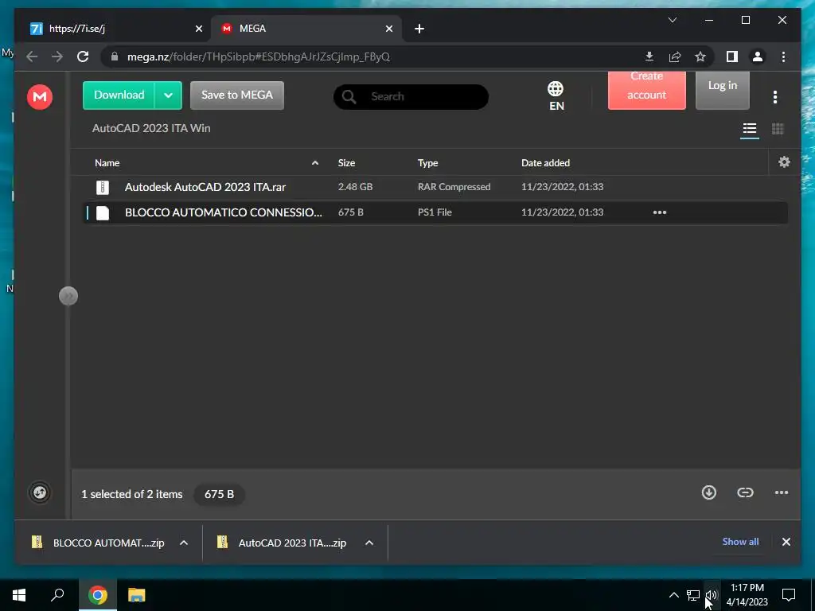Screen dimensions: 815x611
Task: Click Create account button
Action: click(x=646, y=89)
